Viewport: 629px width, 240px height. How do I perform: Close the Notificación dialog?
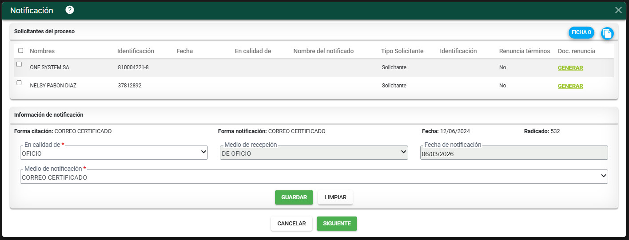click(x=618, y=10)
